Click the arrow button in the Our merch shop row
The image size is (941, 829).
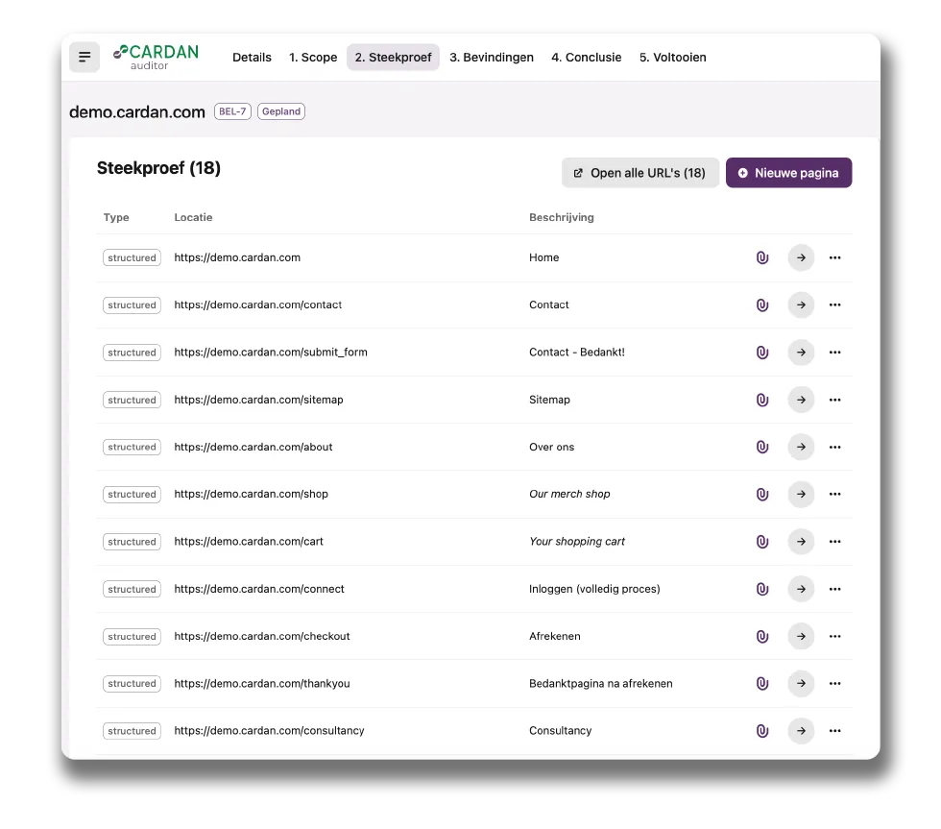tap(801, 494)
